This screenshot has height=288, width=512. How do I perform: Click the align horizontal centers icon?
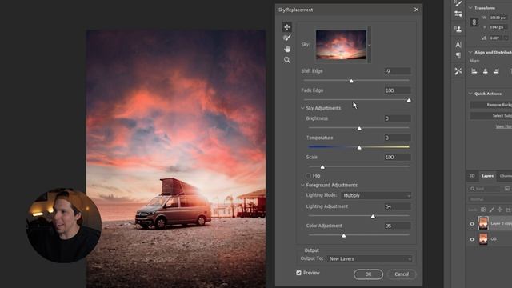[x=486, y=71]
